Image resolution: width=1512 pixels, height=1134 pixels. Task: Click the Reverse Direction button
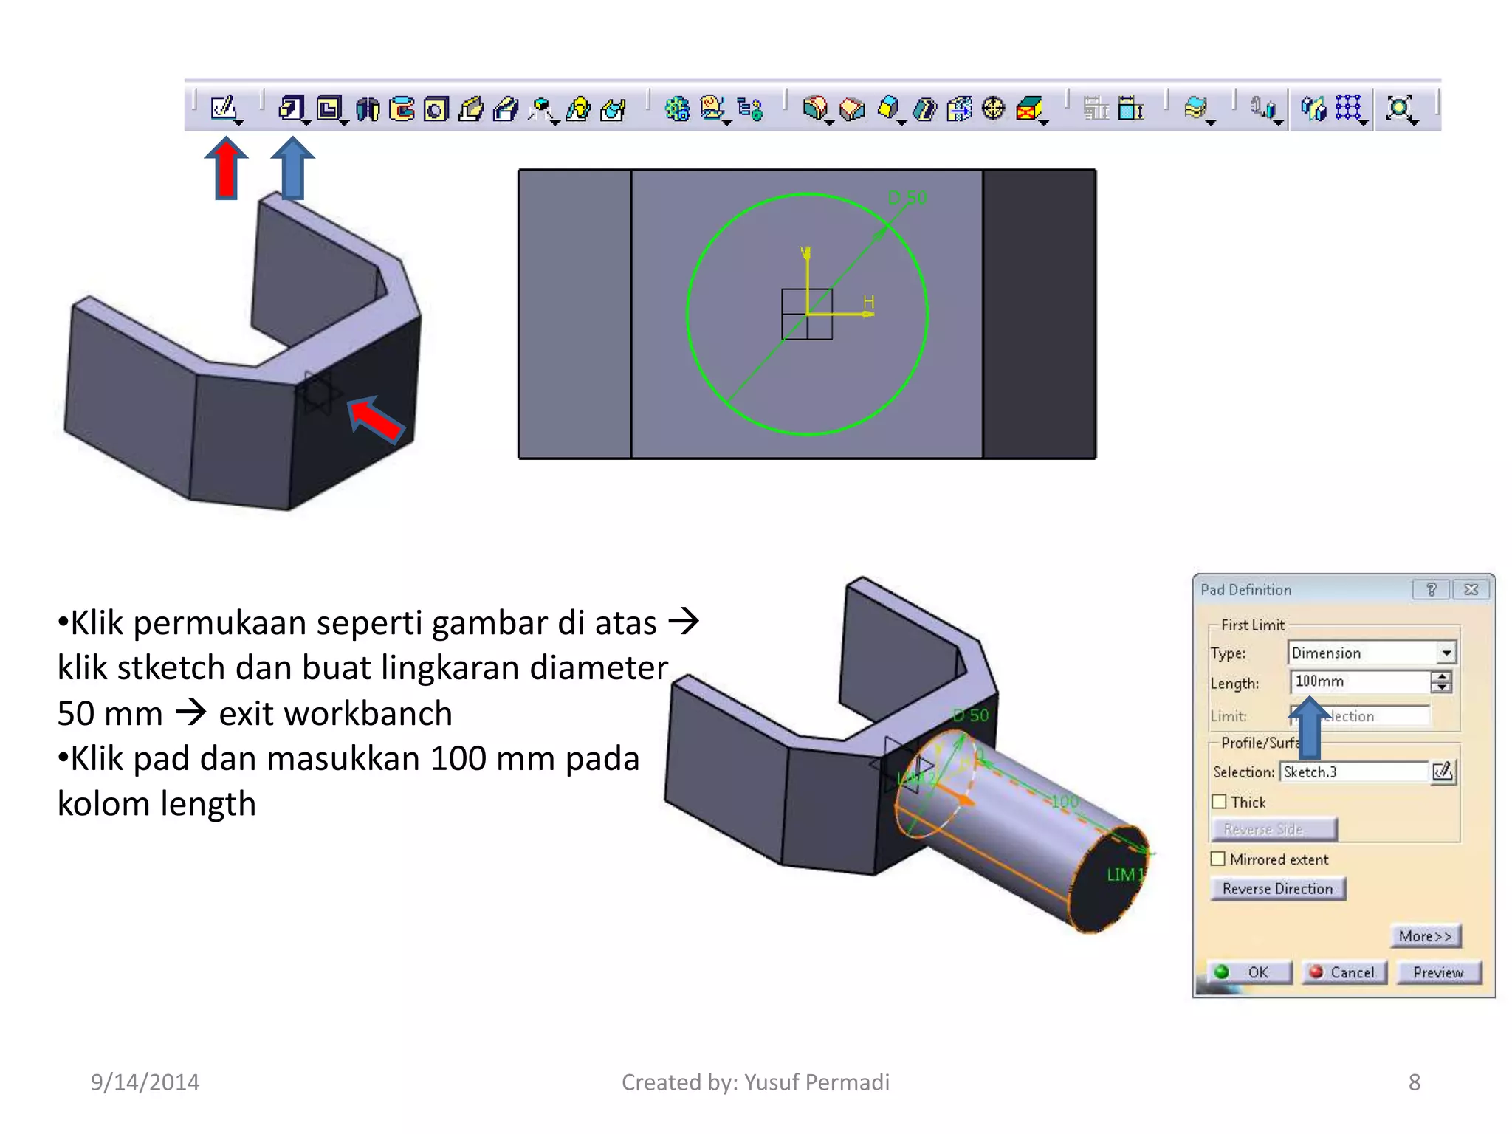pyautogui.click(x=1278, y=888)
